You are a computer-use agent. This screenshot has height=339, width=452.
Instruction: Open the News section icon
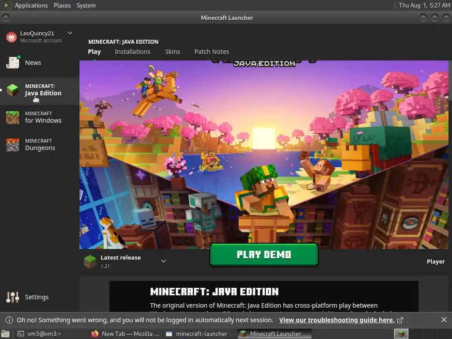[13, 63]
